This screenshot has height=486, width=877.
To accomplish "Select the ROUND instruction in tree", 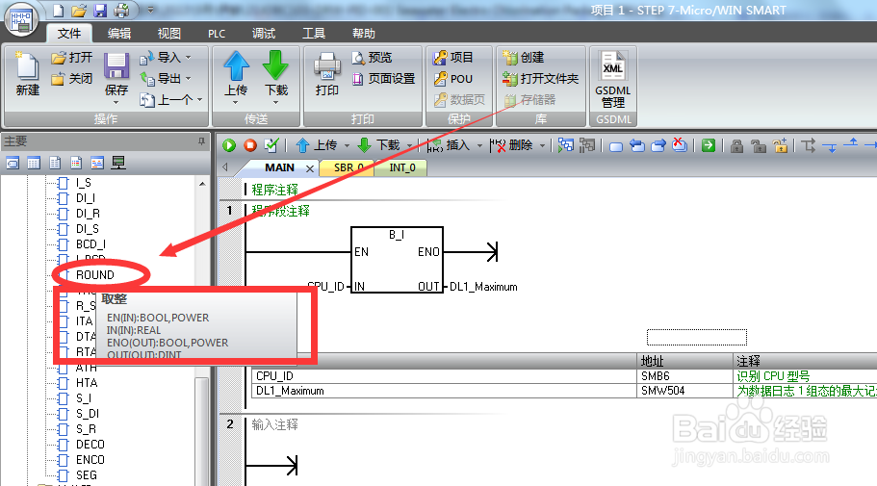I will 94,275.
